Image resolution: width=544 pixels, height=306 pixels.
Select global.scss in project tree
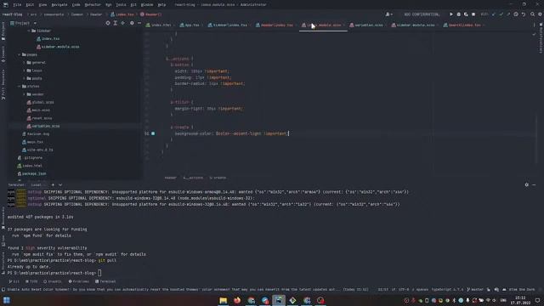pyautogui.click(x=41, y=102)
